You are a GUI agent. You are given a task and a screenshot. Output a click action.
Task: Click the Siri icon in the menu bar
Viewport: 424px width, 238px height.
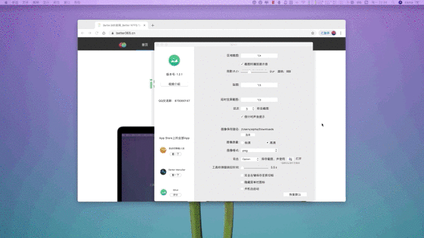pyautogui.click(x=400, y=3)
